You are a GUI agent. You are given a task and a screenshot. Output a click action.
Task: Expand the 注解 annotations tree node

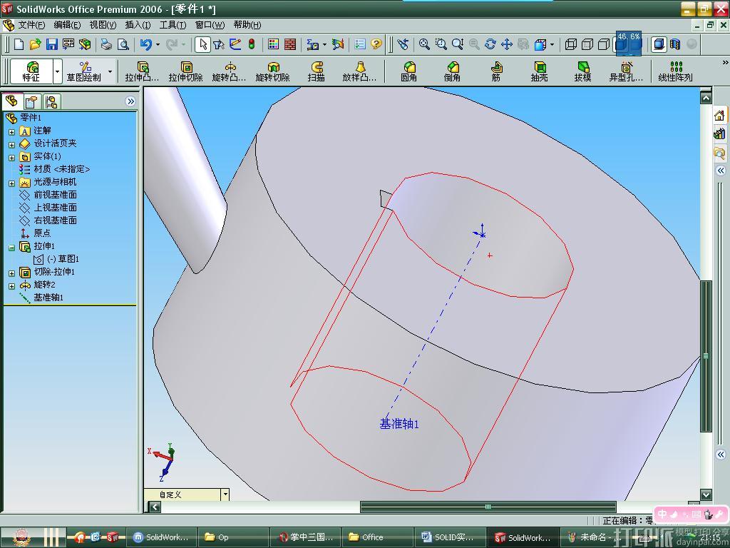click(11, 131)
